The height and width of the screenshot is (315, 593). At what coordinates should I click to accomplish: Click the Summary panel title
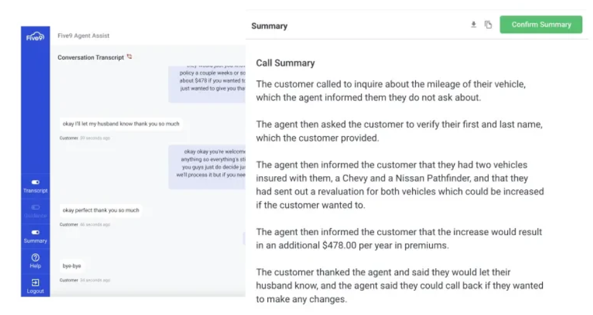[x=269, y=26]
